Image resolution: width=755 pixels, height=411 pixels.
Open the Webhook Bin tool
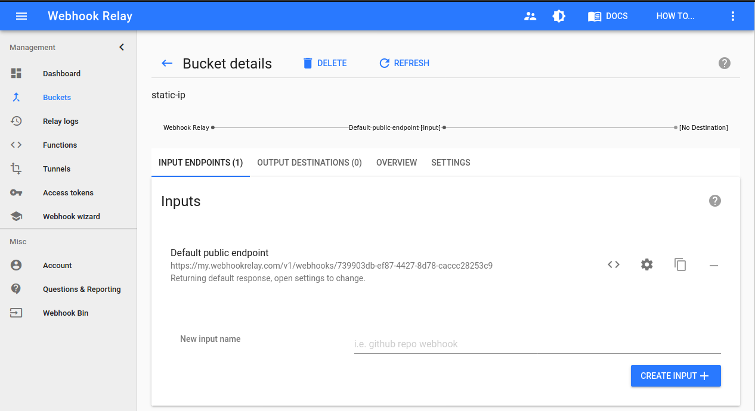click(x=65, y=313)
